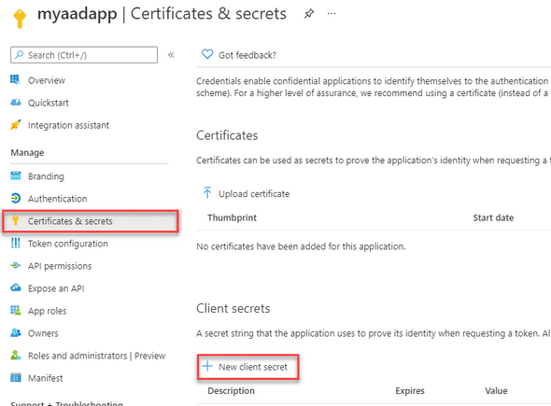551x406 pixels.
Task: Click the Description column header
Action: click(x=231, y=391)
